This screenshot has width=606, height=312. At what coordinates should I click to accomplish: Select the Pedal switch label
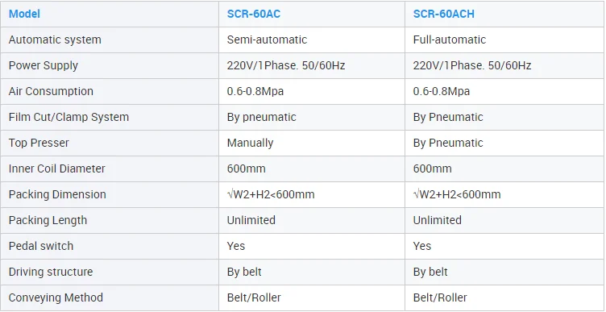(x=41, y=246)
